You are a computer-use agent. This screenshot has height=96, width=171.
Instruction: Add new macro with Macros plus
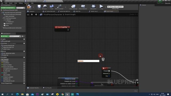coord(24,51)
